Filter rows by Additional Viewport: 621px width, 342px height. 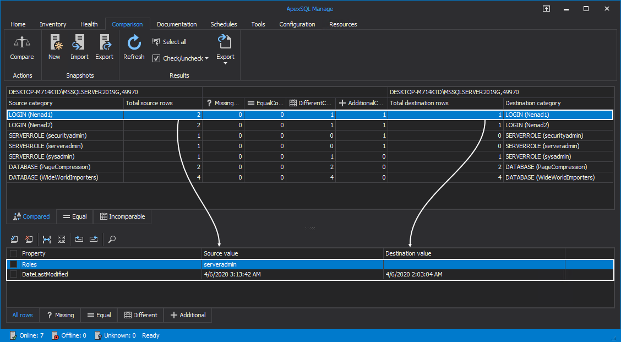click(x=188, y=315)
